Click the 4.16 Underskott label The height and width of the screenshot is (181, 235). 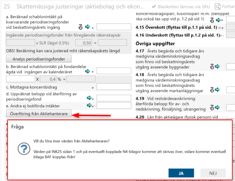(x=178, y=35)
